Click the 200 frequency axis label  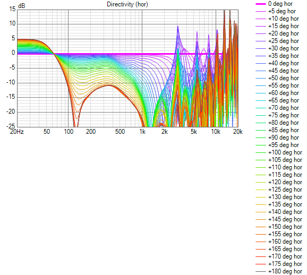[x=91, y=132]
